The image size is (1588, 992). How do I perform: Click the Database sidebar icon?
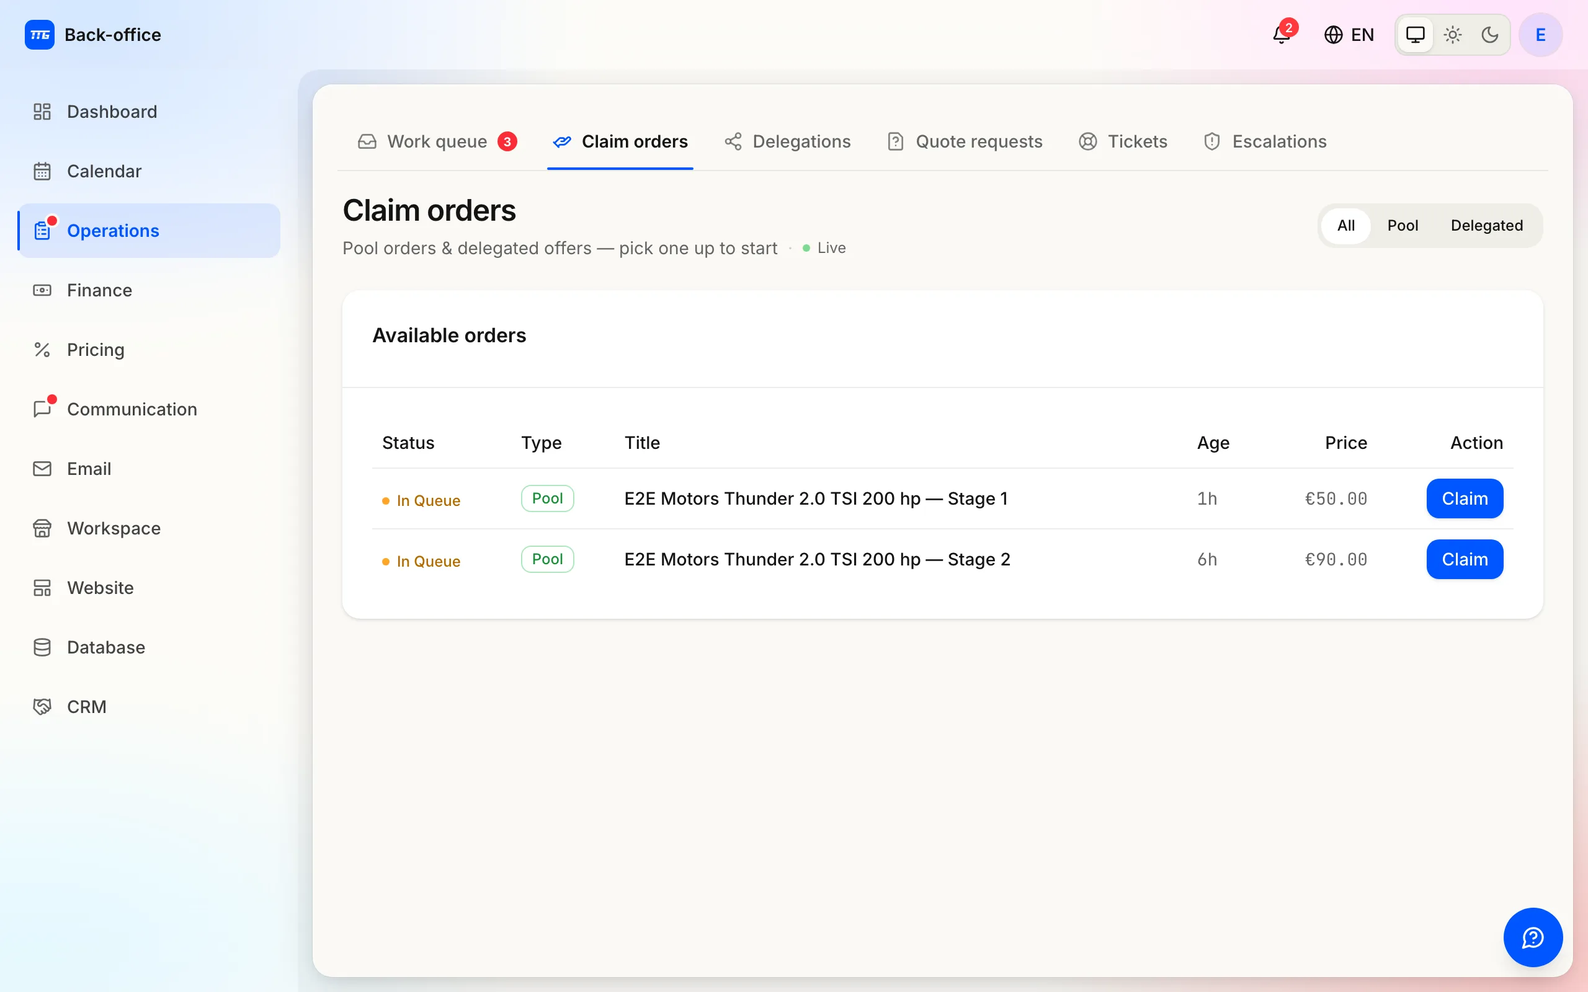42,647
